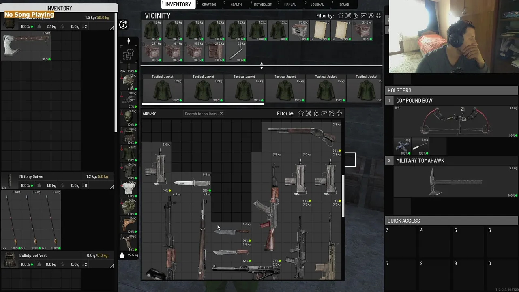Select the 51.9 kg locked chest

click(193, 52)
